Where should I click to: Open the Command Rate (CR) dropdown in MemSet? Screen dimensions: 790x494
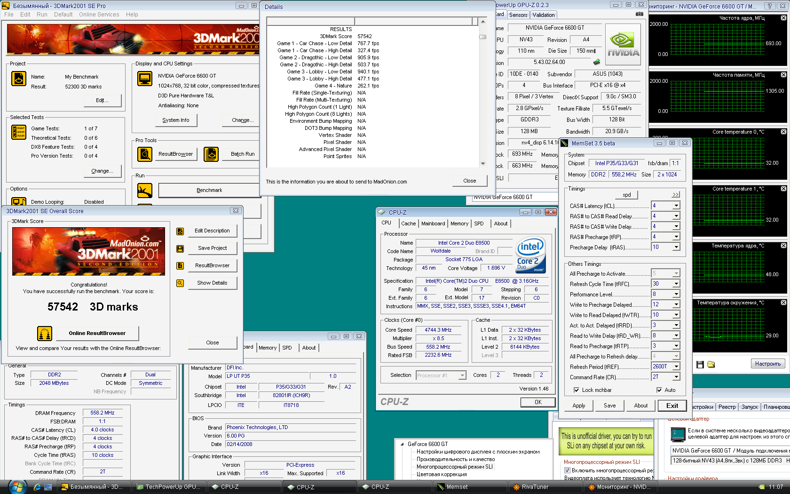pos(676,377)
